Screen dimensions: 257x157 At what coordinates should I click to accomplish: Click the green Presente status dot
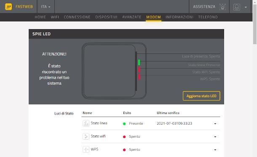click(x=124, y=124)
